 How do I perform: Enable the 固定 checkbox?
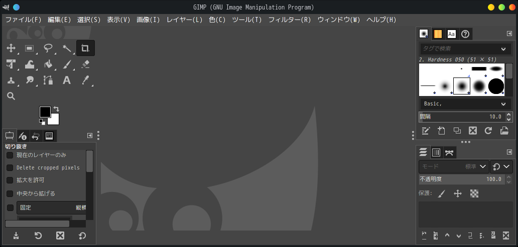[10, 208]
